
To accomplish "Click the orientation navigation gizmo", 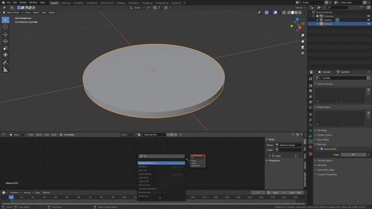I will (x=298, y=24).
